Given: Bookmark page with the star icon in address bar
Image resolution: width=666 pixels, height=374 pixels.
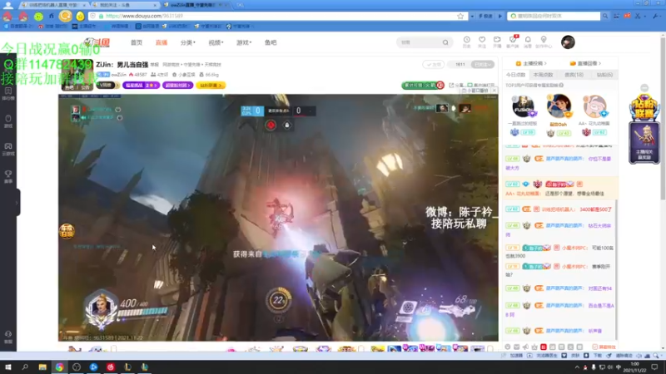Looking at the screenshot, I should (x=460, y=16).
